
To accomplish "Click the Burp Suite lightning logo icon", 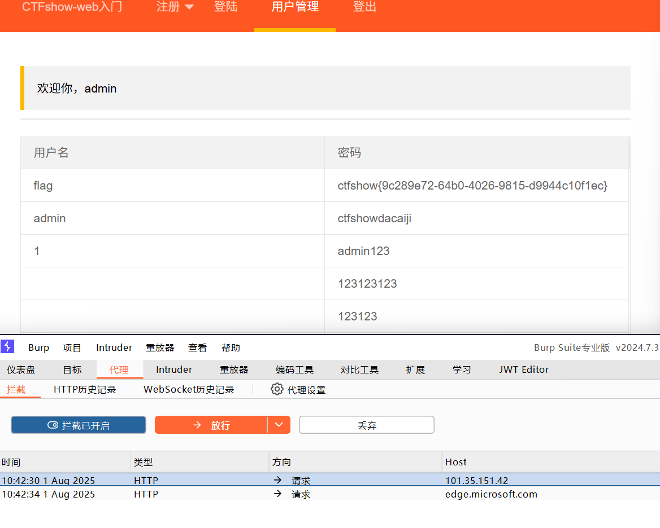I will (x=7, y=347).
